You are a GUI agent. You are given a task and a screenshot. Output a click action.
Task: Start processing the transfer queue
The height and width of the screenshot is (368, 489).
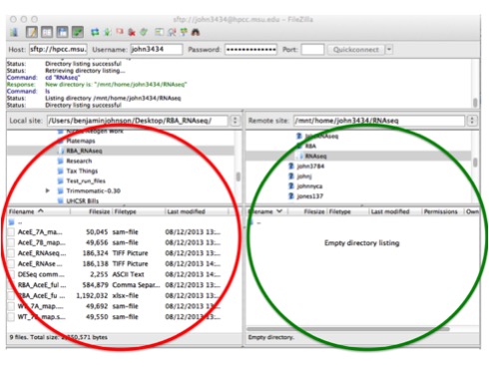click(108, 32)
